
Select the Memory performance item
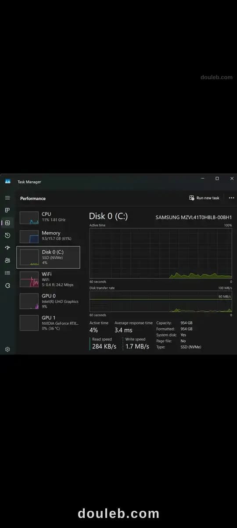pos(48,236)
